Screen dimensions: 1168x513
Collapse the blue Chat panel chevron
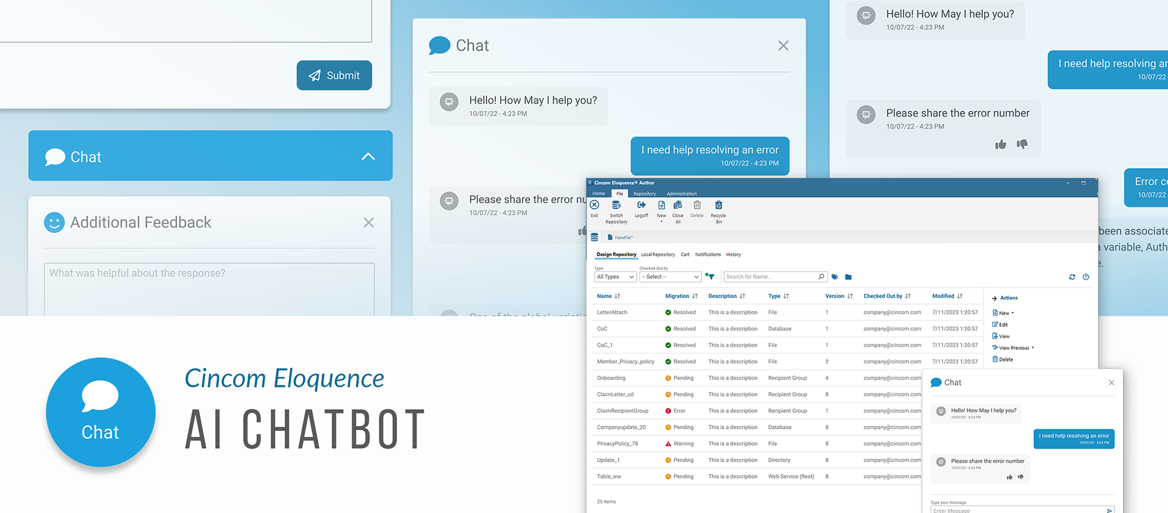[368, 156]
